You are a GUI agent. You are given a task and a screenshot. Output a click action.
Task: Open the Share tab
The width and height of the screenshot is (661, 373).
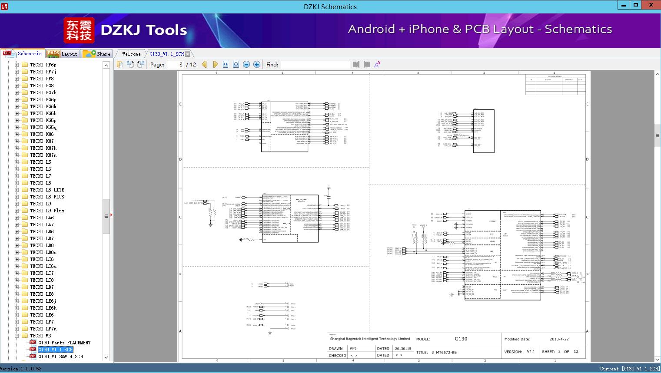(x=96, y=54)
